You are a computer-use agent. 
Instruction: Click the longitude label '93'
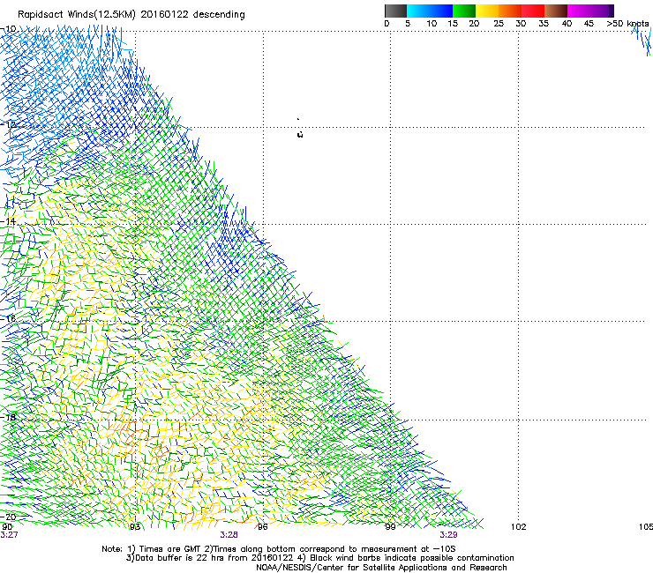pyautogui.click(x=135, y=527)
